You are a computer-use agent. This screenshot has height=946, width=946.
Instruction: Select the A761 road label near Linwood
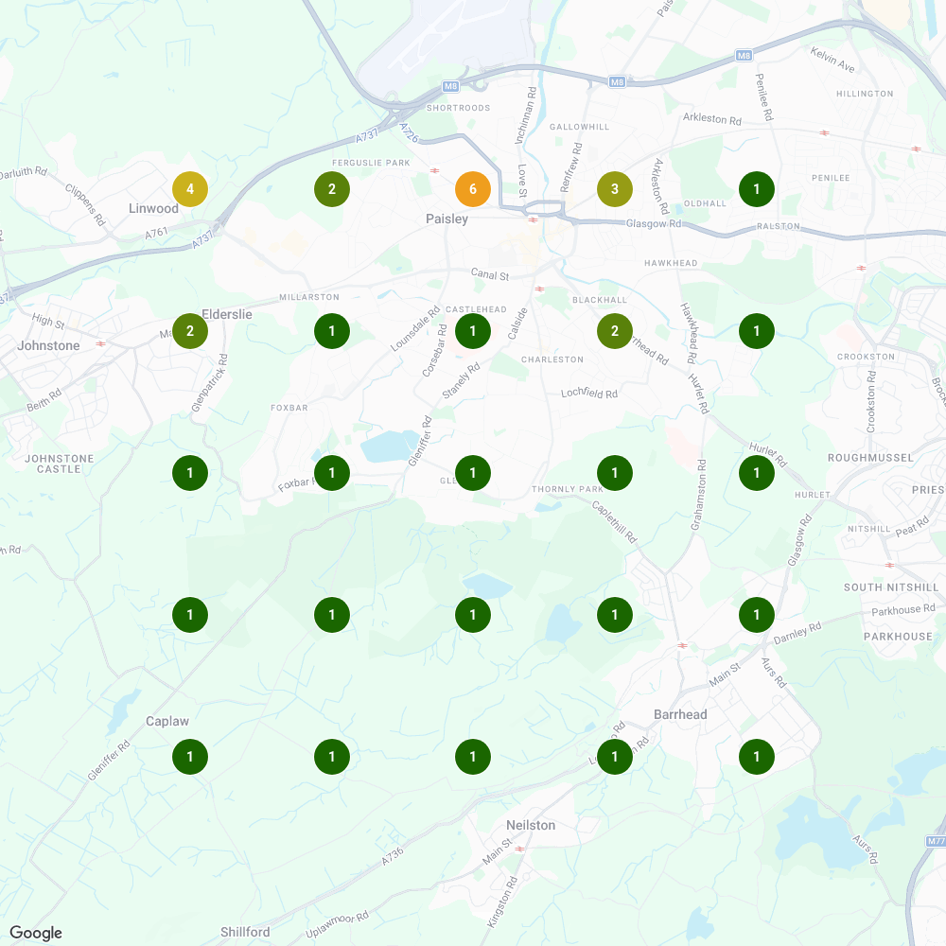click(x=156, y=233)
